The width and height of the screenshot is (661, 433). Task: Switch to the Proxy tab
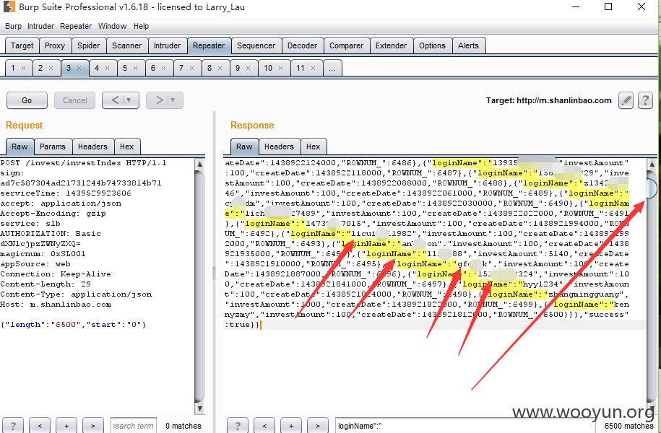pyautogui.click(x=55, y=45)
